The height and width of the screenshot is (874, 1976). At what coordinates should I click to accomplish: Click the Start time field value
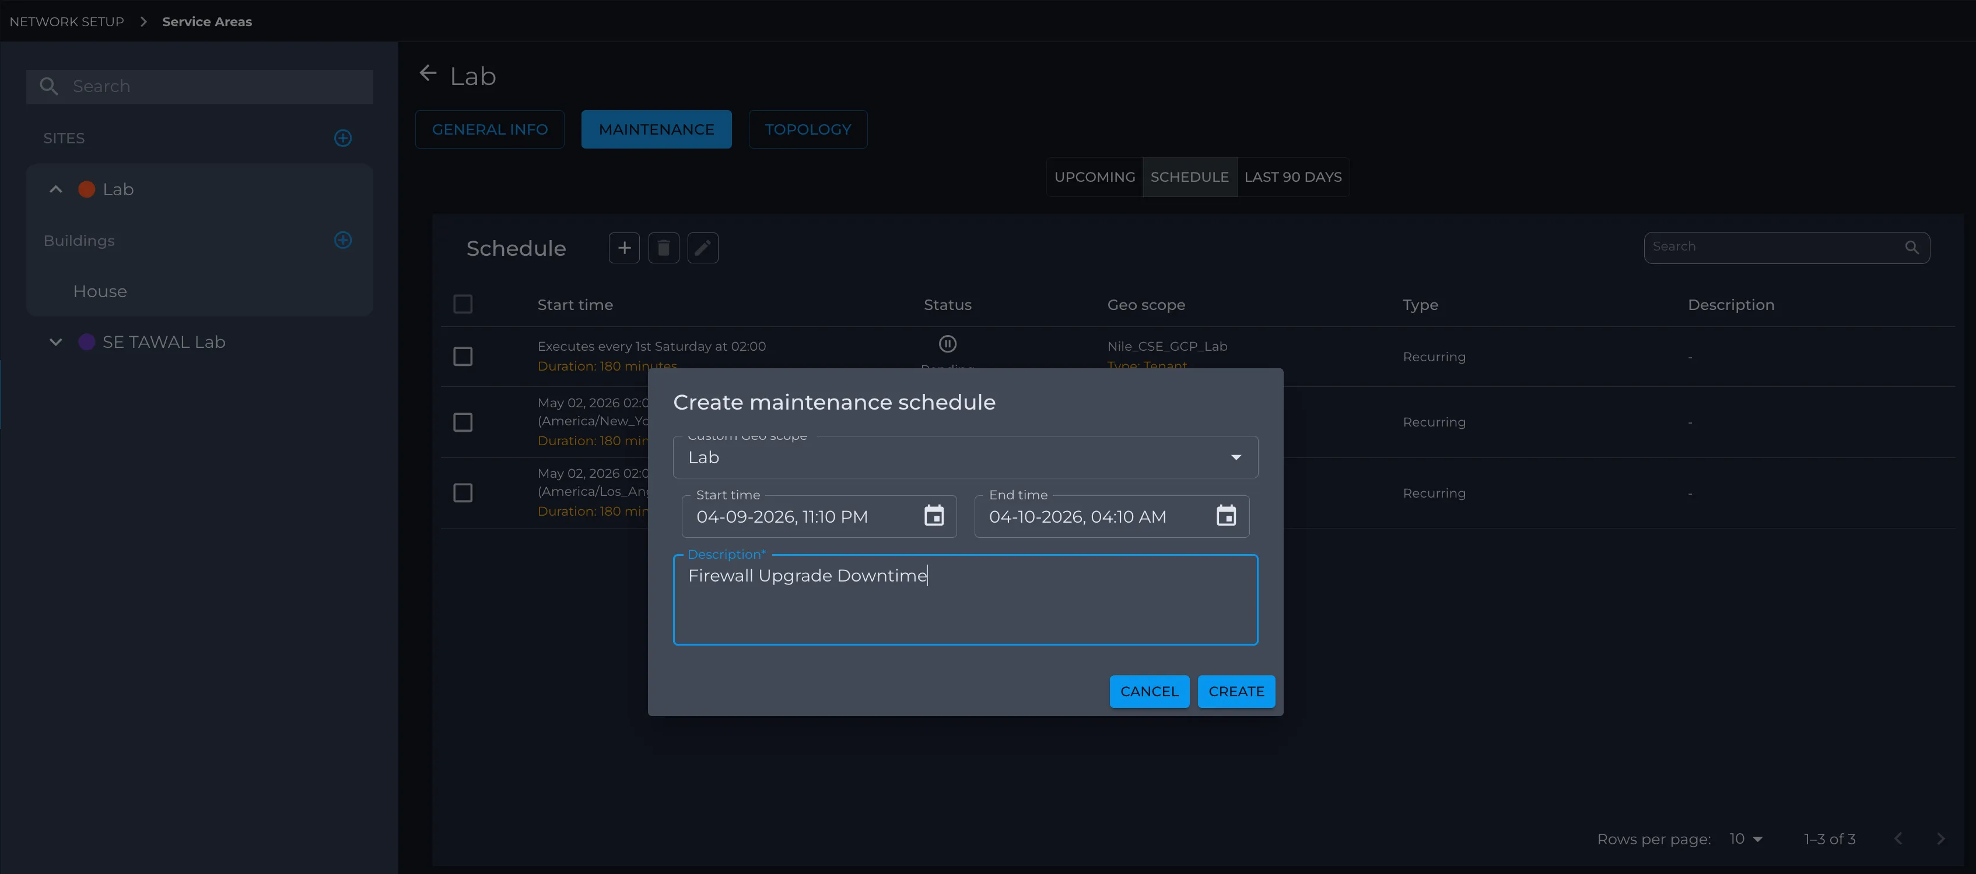(782, 517)
